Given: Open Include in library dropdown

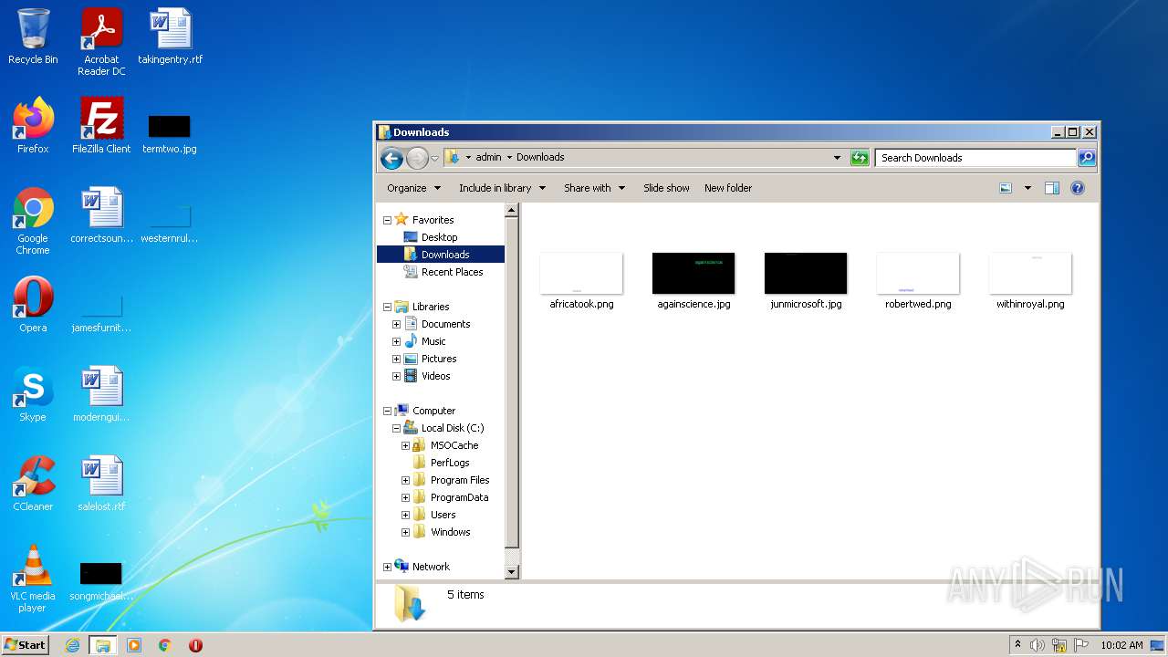Looking at the screenshot, I should click(x=502, y=188).
